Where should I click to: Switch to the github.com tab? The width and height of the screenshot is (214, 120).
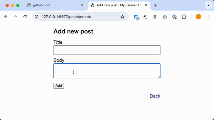pyautogui.click(x=55, y=5)
